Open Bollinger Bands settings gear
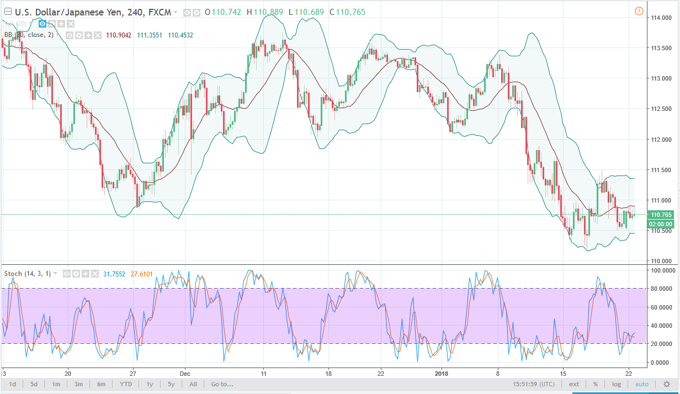The image size is (680, 394). 79,35
